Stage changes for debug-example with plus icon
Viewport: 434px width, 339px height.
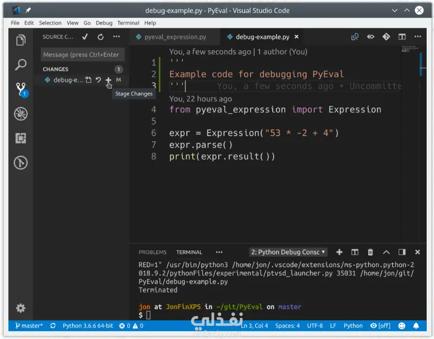[x=108, y=80]
